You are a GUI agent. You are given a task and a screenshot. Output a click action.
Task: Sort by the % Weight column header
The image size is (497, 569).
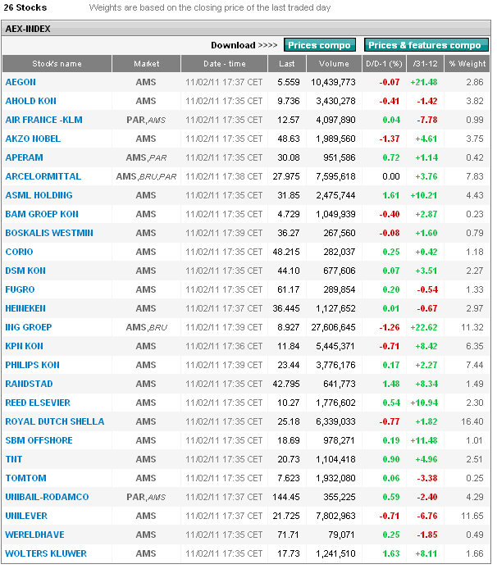(x=467, y=64)
